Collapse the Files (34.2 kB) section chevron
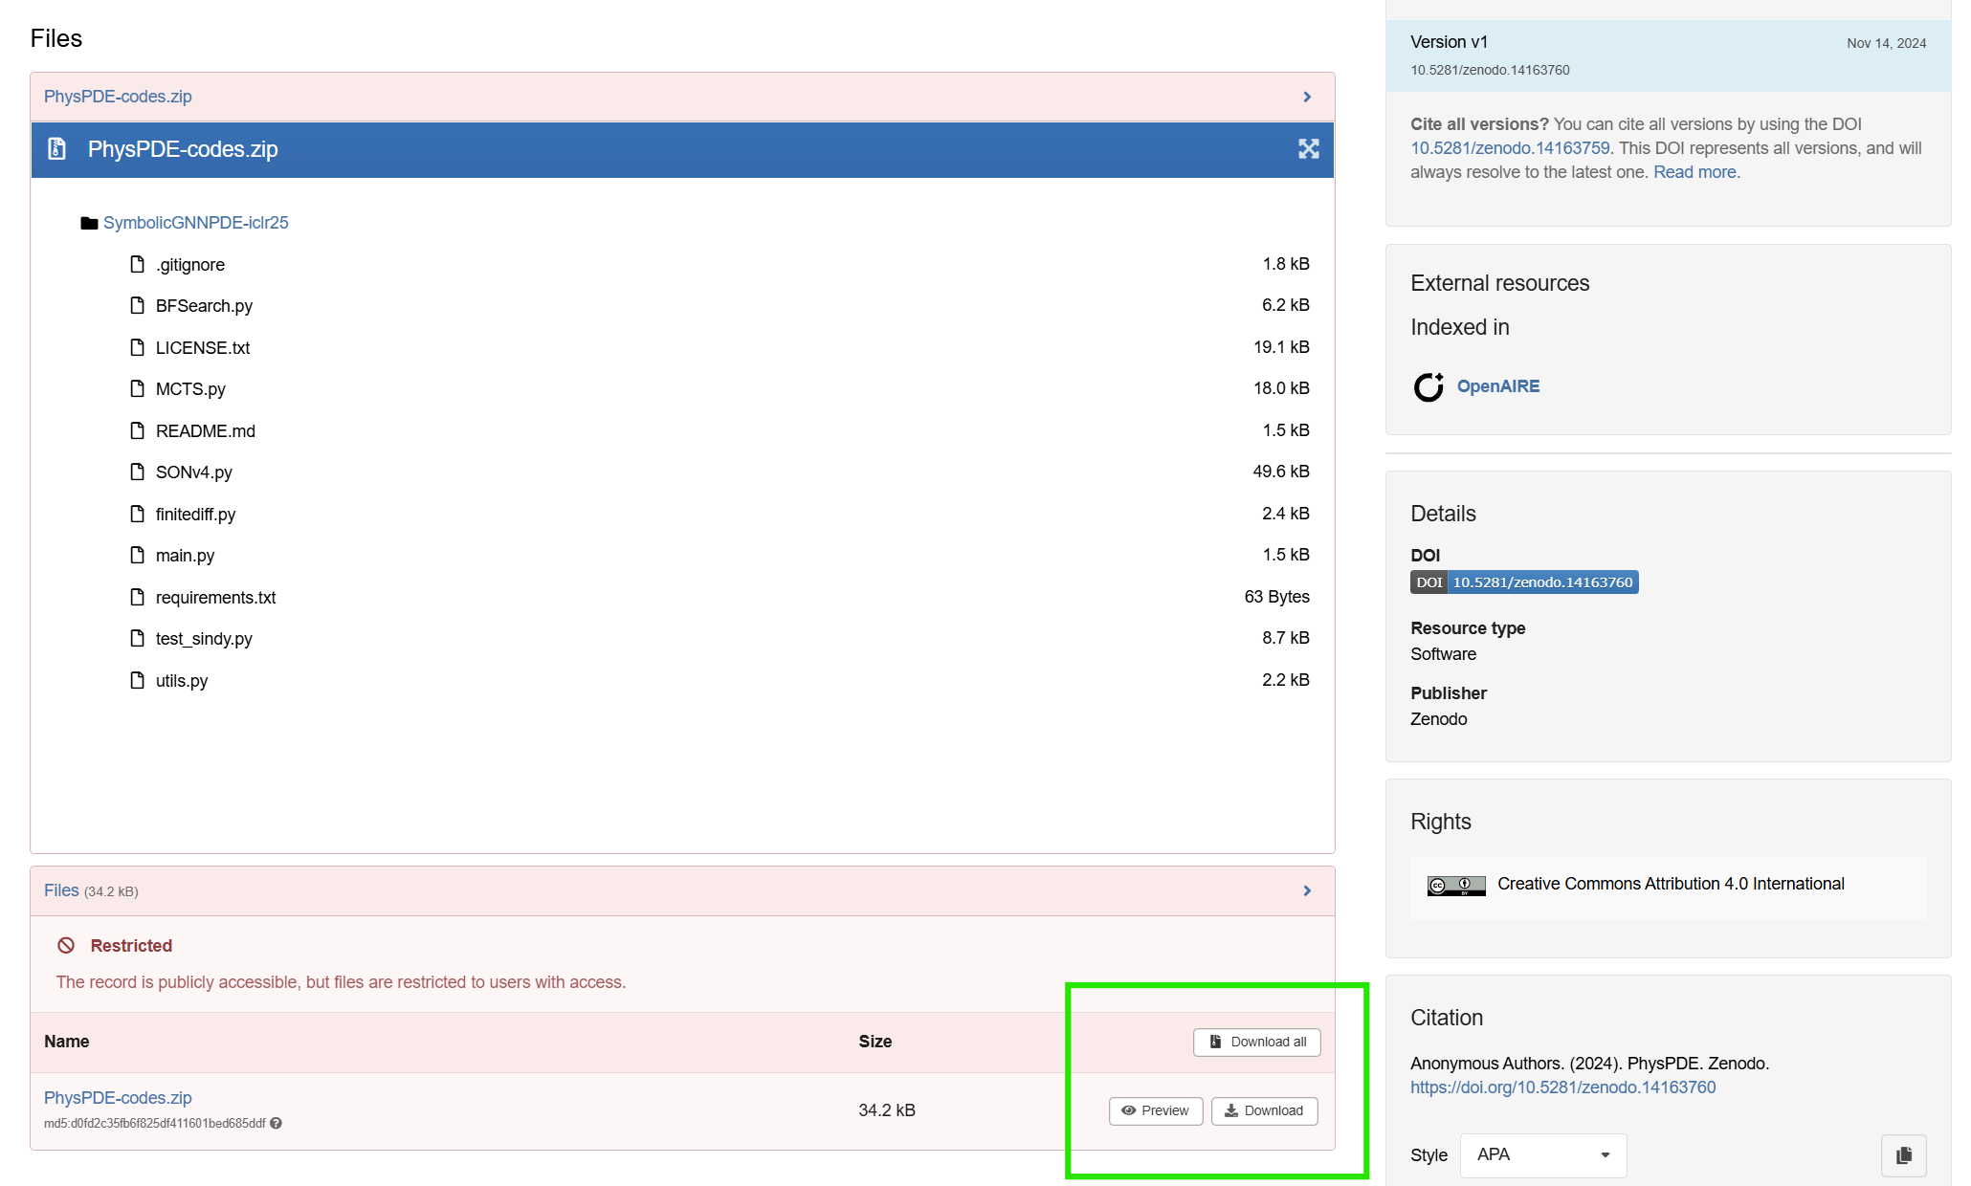This screenshot has width=1971, height=1186. [1307, 891]
